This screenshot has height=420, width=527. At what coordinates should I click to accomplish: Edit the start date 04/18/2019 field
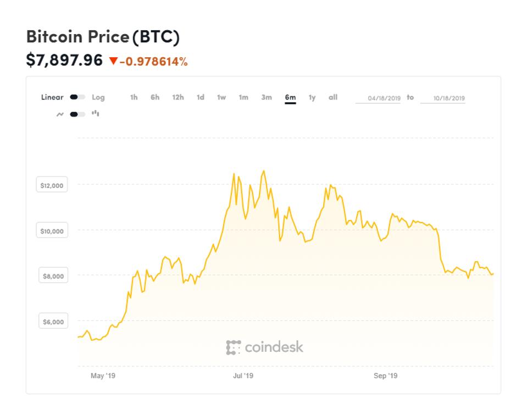[384, 97]
